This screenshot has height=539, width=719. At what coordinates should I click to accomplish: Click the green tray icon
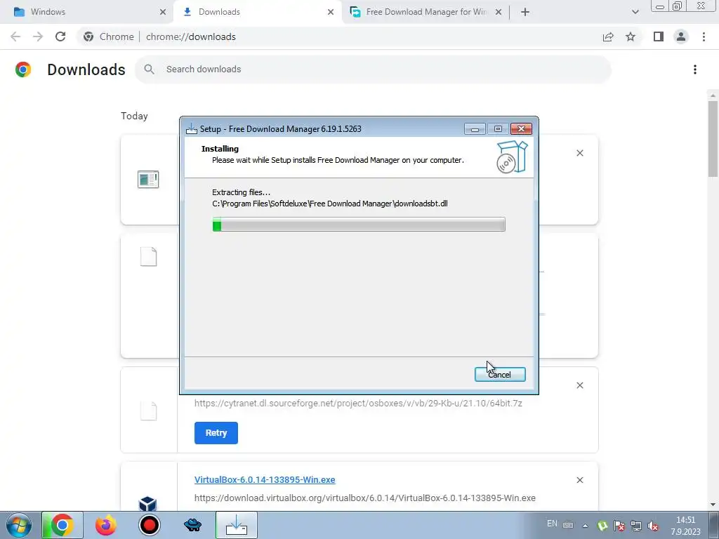(x=602, y=526)
